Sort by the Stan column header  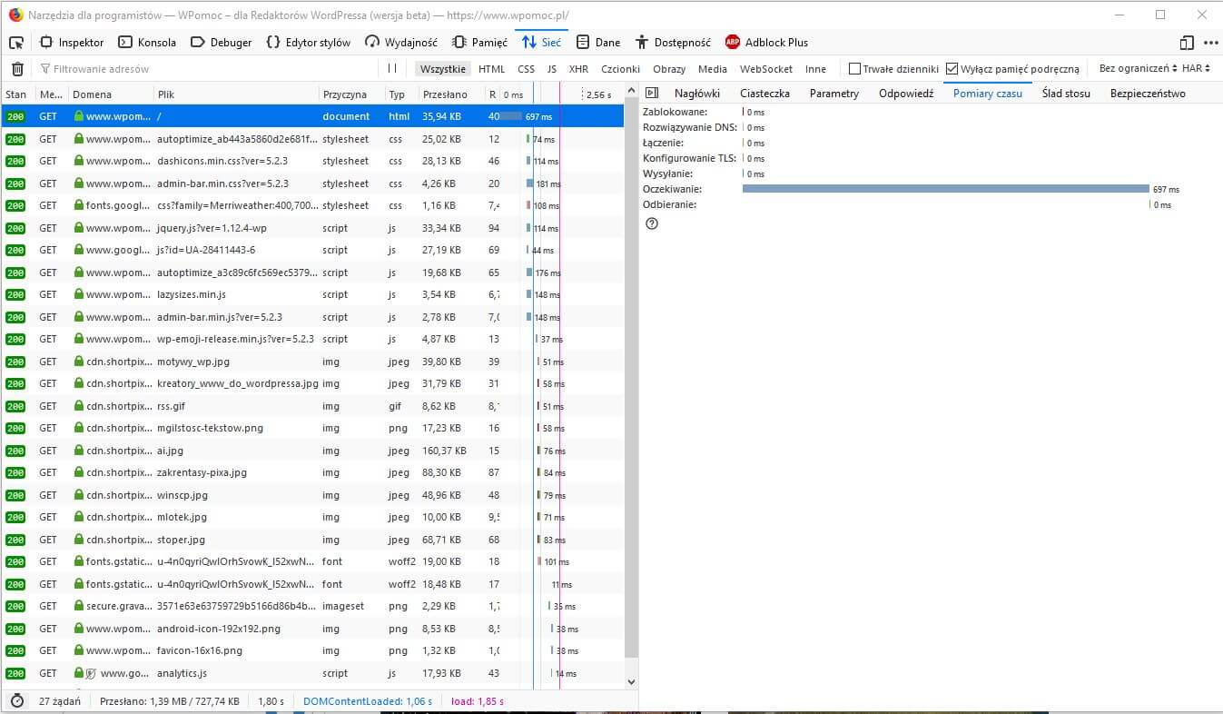pos(17,94)
